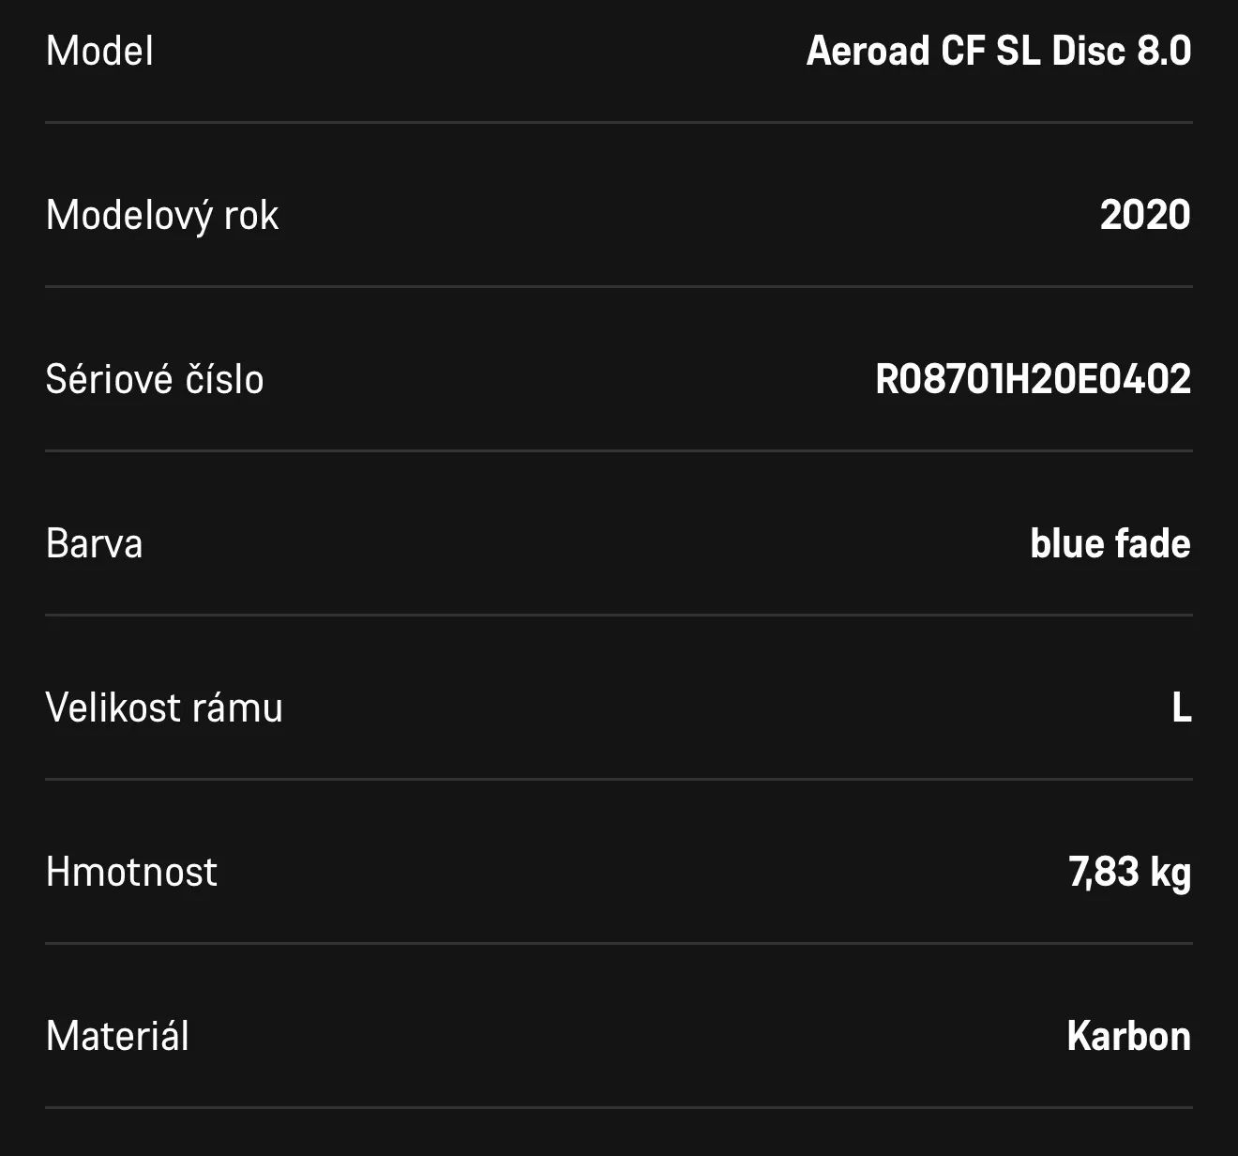
Task: Click the divider below Modelový rok row
Action: tap(619, 286)
